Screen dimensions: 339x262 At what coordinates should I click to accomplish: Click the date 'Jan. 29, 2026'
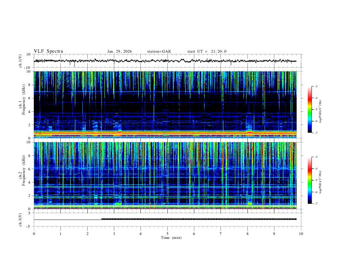pyautogui.click(x=119, y=51)
